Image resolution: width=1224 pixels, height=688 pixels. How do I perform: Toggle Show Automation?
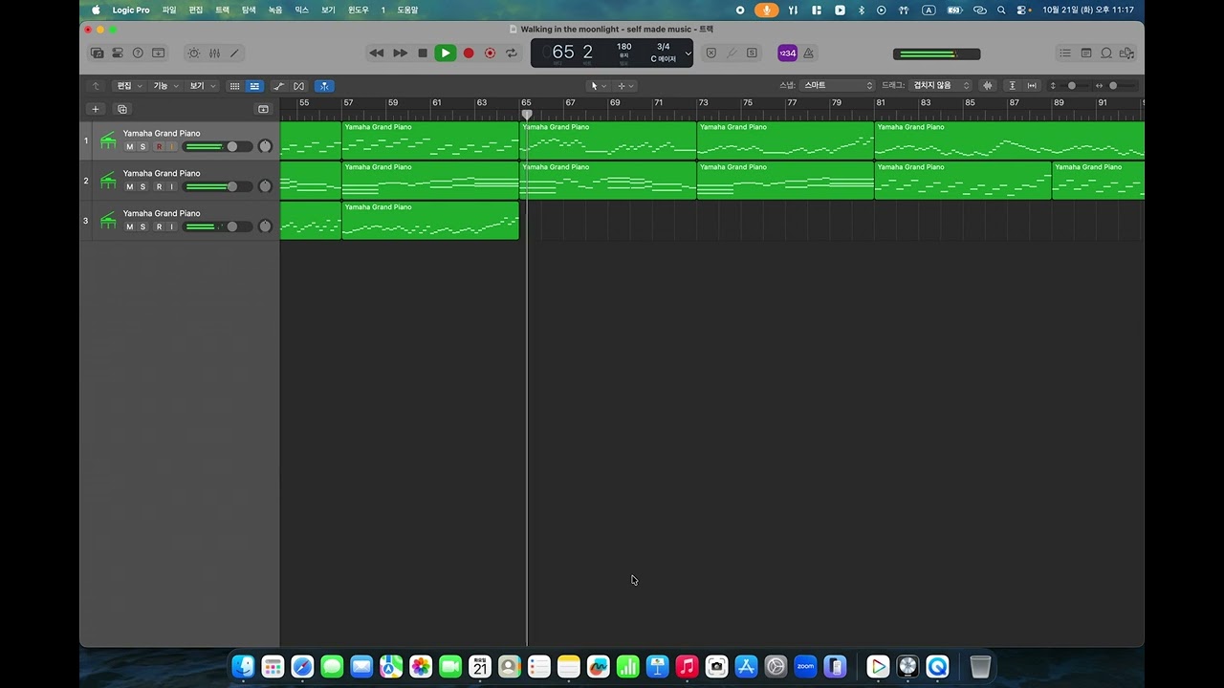(x=278, y=86)
